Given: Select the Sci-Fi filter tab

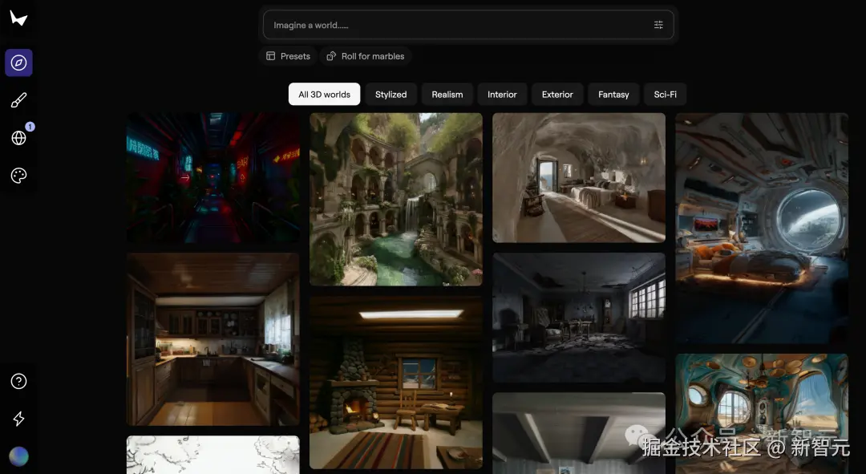Looking at the screenshot, I should point(665,95).
